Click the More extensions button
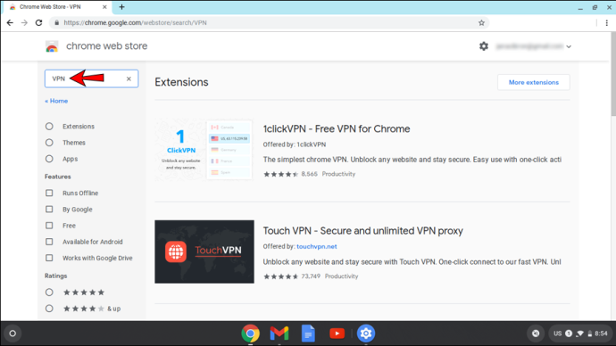Viewport: 616px width, 346px height. (x=534, y=82)
